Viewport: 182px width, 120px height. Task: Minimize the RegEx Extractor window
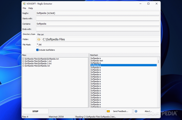(140, 4)
